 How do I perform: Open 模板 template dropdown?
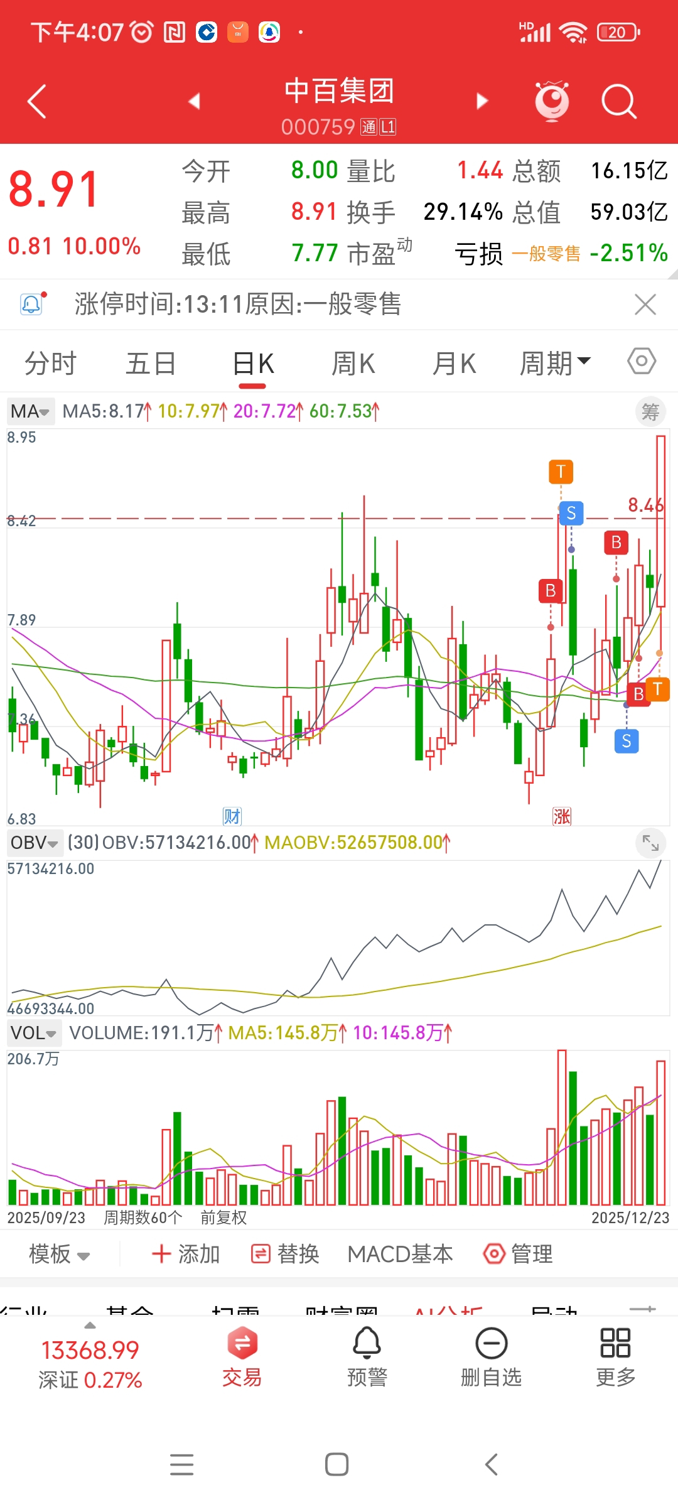click(x=60, y=1254)
